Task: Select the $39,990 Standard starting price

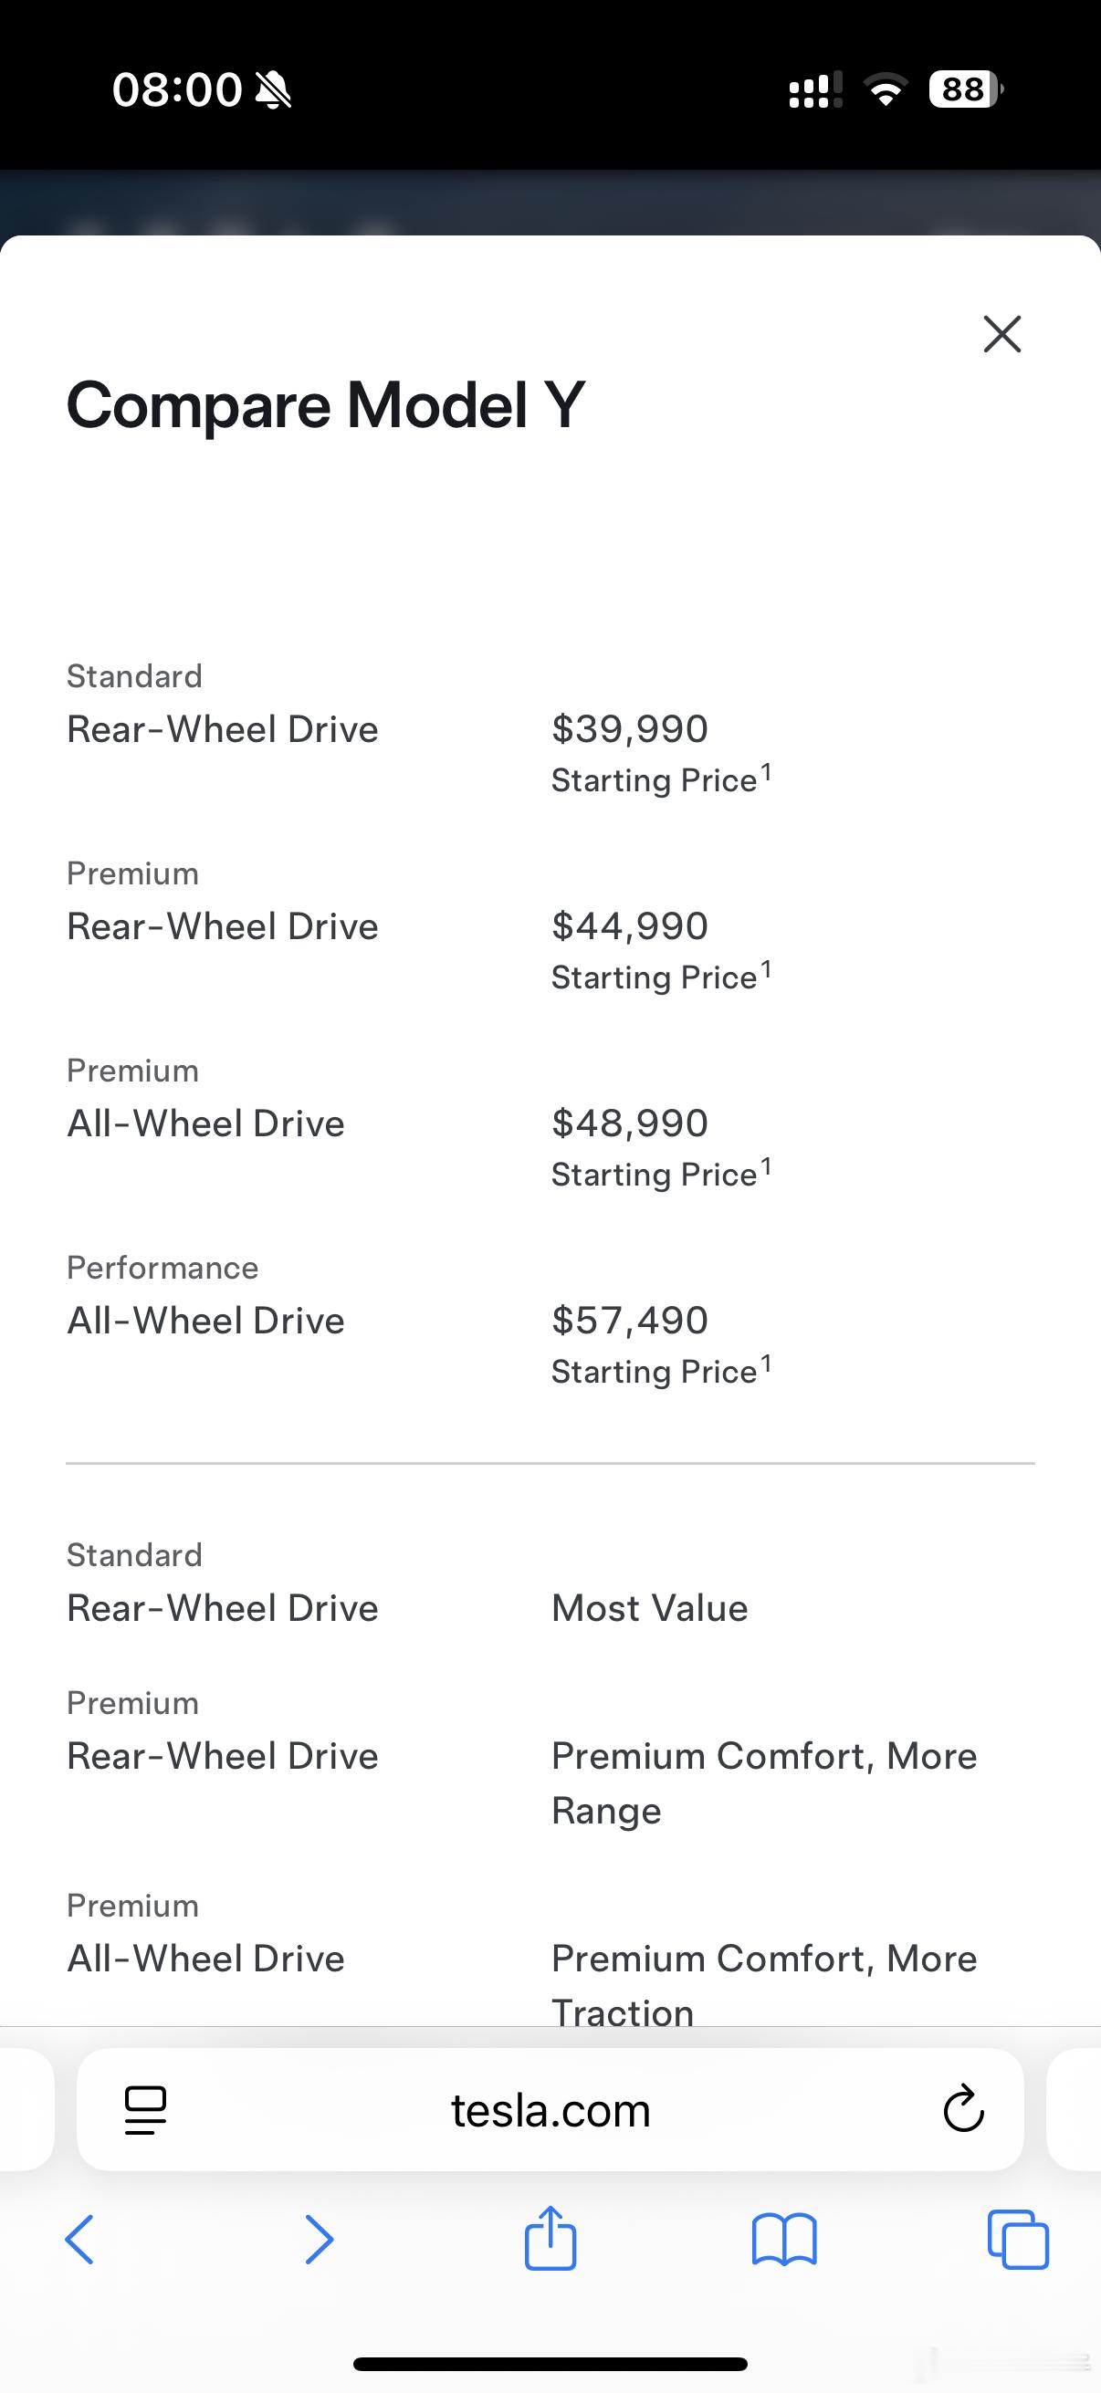Action: point(630,729)
